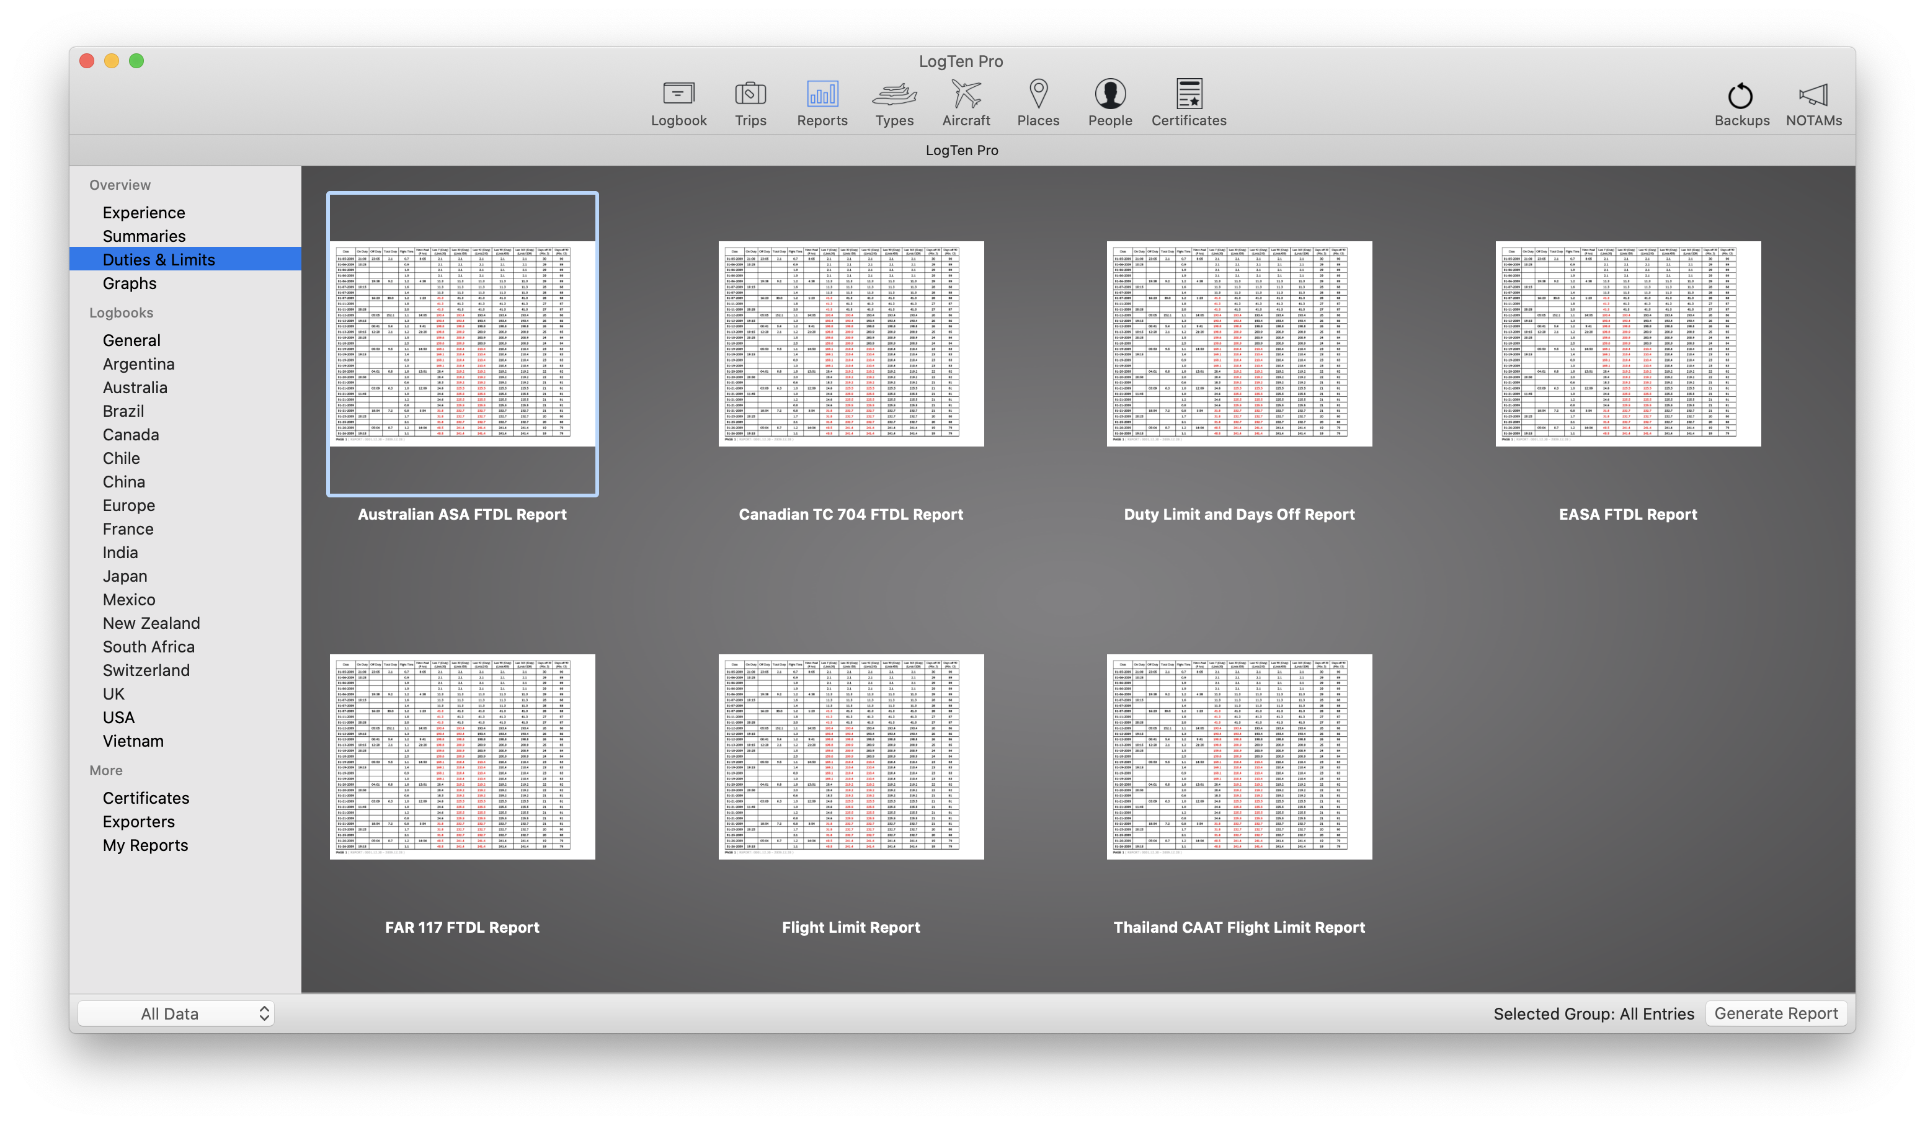The width and height of the screenshot is (1925, 1125).
Task: Select the FAR 117 FTDL Report thumbnail
Action: point(462,757)
